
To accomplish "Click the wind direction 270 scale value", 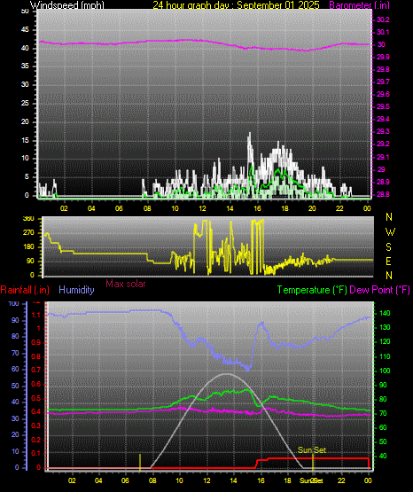I will tap(28, 233).
